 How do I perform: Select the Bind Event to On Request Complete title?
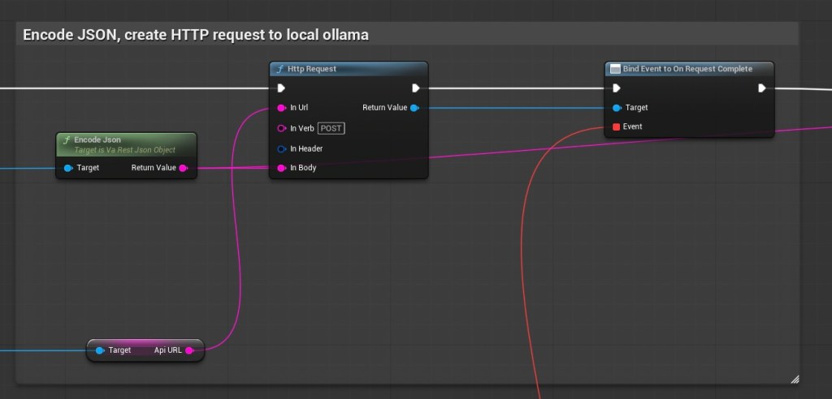(687, 69)
